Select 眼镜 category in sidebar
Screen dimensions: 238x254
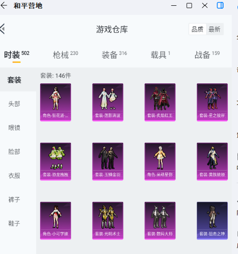click(x=14, y=128)
